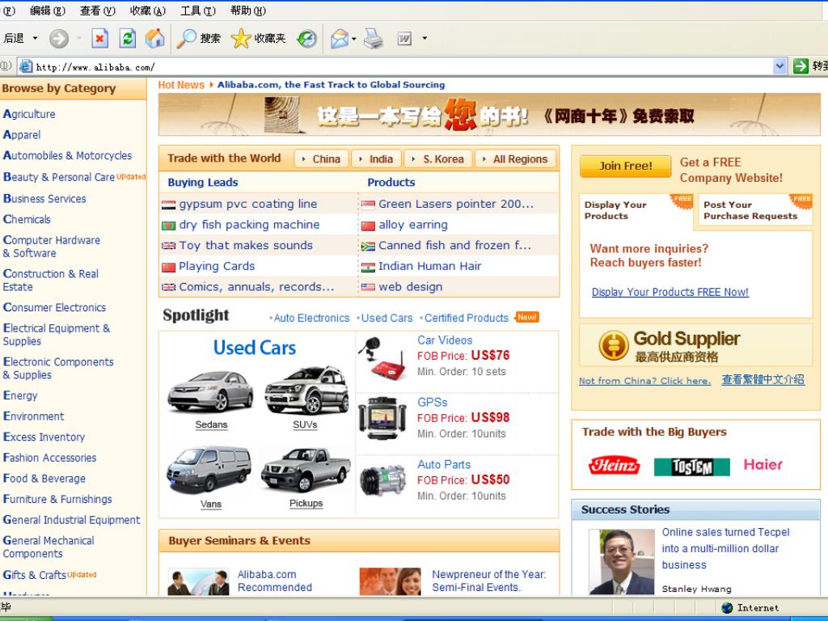Select the Pickups truck image
Screen dimensions: 828x621
[306, 469]
